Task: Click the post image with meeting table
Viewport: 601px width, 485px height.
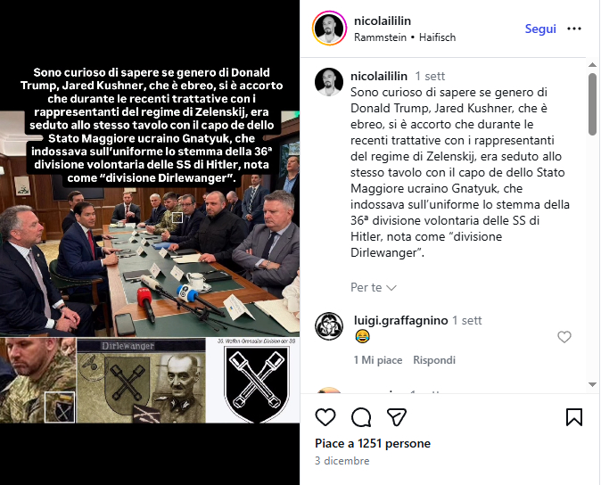Action: 150,242
